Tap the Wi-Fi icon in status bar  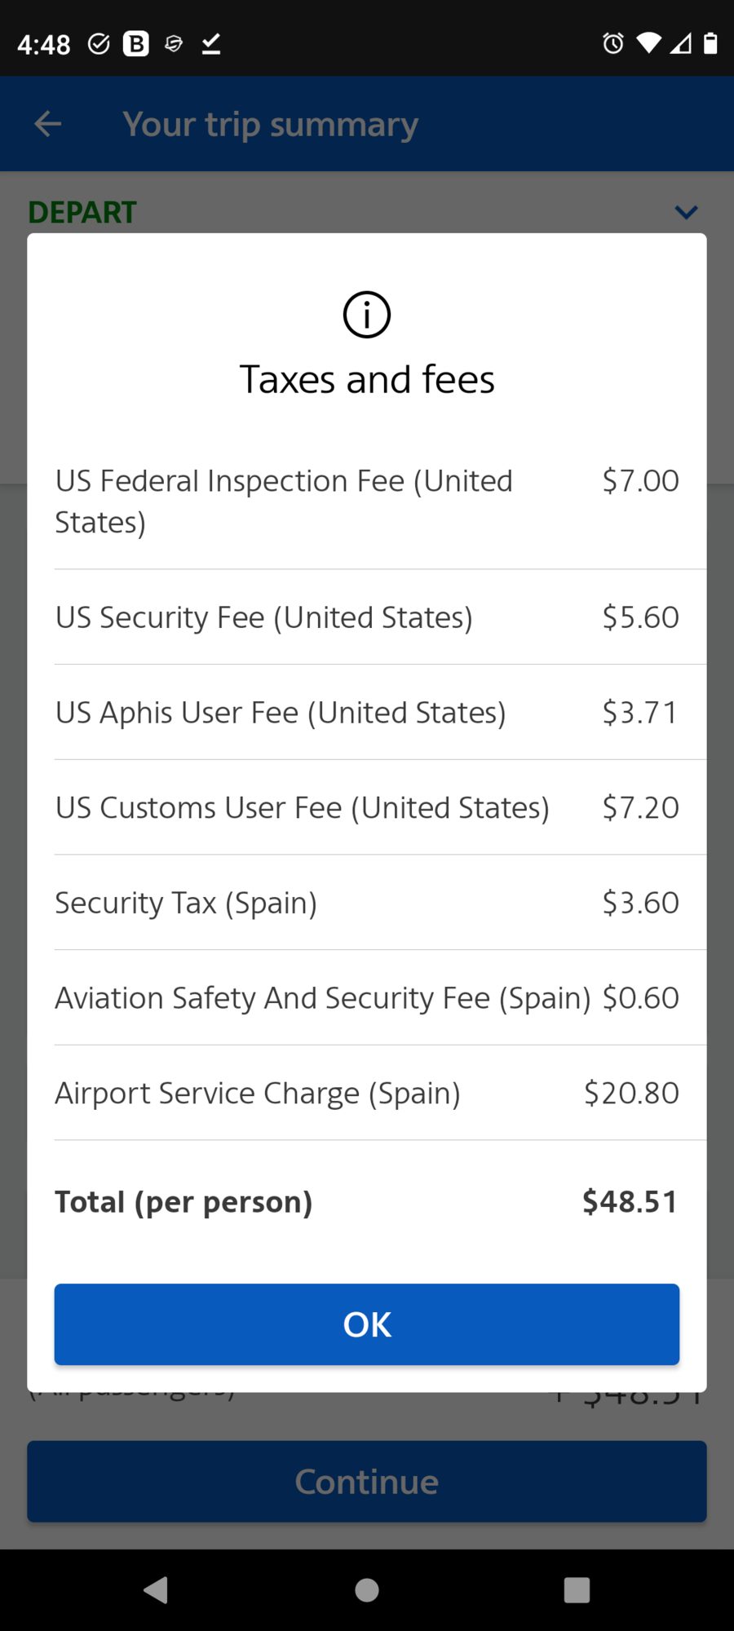(649, 43)
